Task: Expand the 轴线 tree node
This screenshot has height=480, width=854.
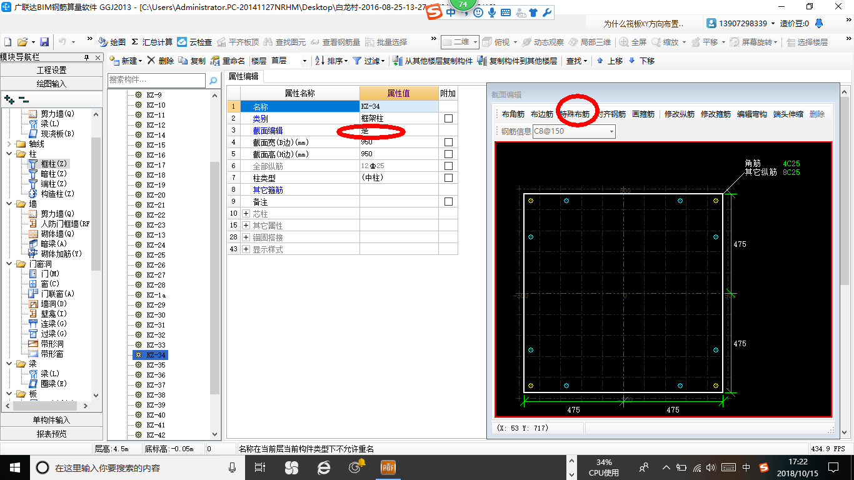Action: [9, 144]
